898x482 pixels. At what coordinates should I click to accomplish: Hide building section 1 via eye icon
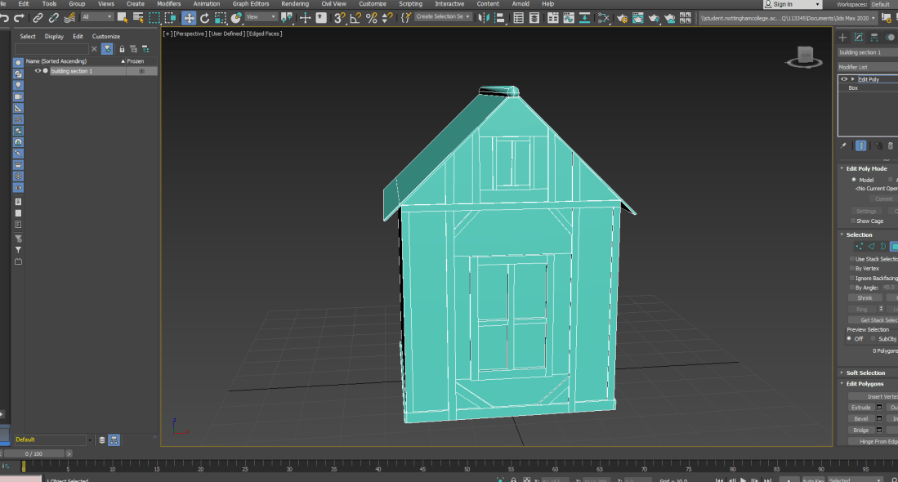click(38, 71)
